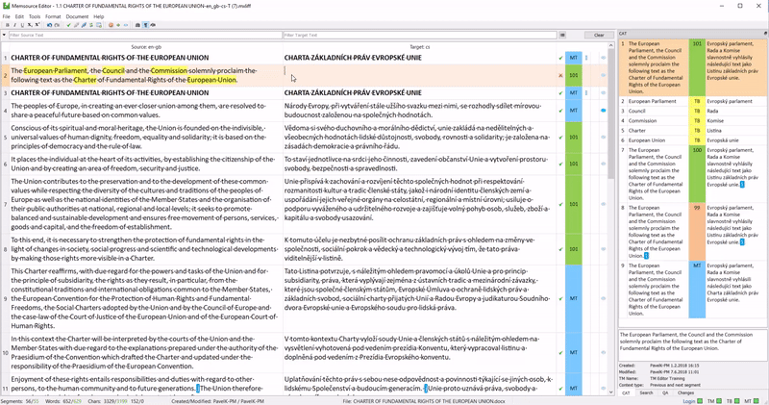
Task: Click the Redo toolbar icon
Action: pyautogui.click(x=57, y=25)
